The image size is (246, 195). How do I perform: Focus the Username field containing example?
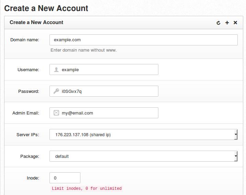pyautogui.click(x=104, y=69)
